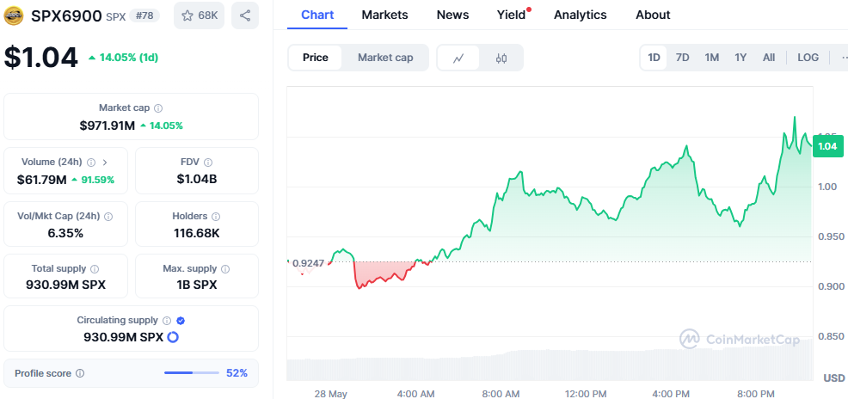Open the Yield tab

pos(511,15)
